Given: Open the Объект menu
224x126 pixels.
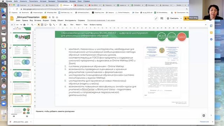Looking at the screenshot, I should pos(60,20).
